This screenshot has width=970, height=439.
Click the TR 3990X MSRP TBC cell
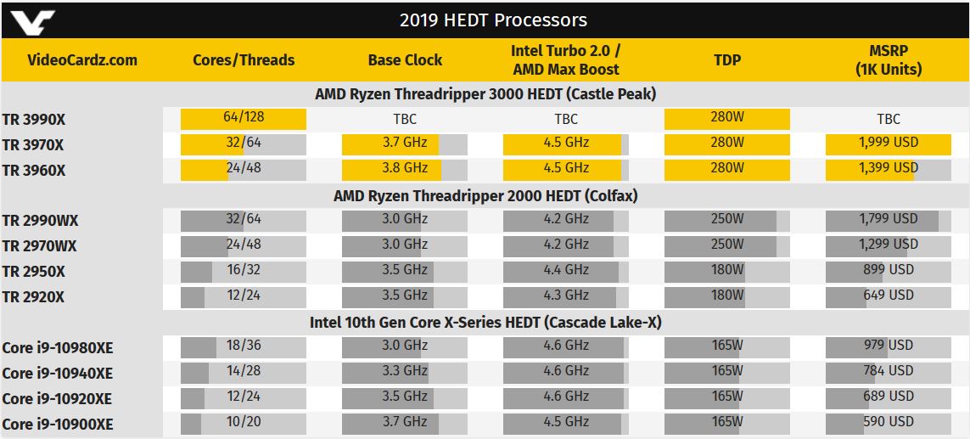click(889, 120)
